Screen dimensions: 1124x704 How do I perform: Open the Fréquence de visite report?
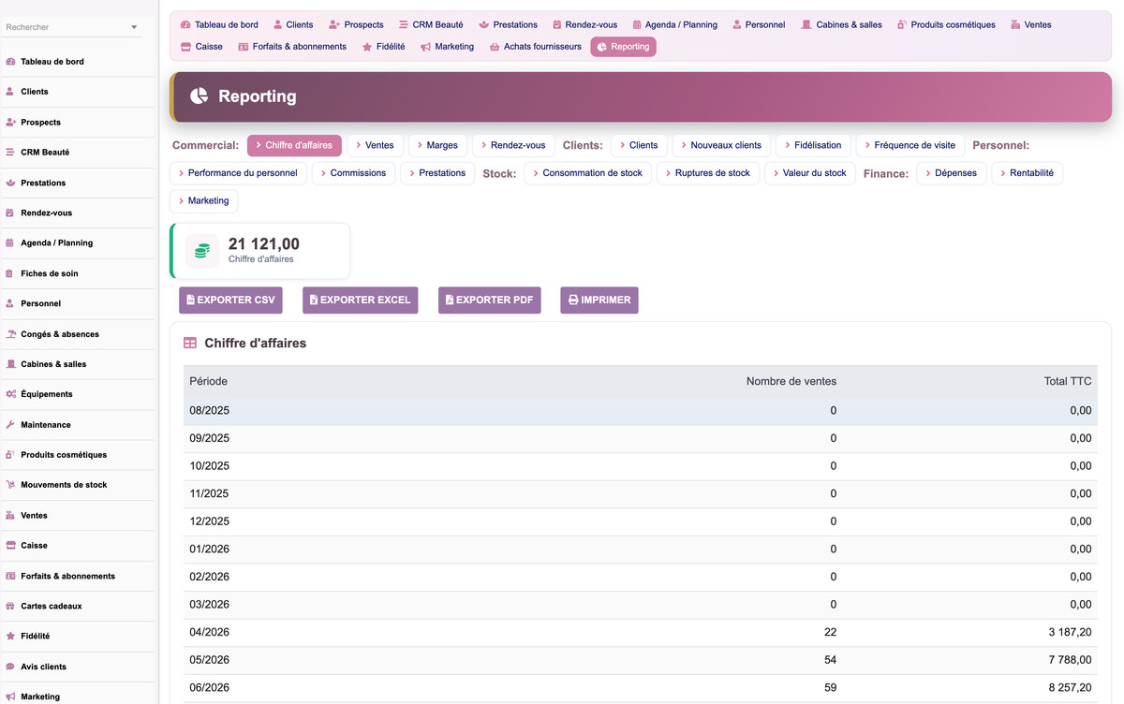[910, 146]
